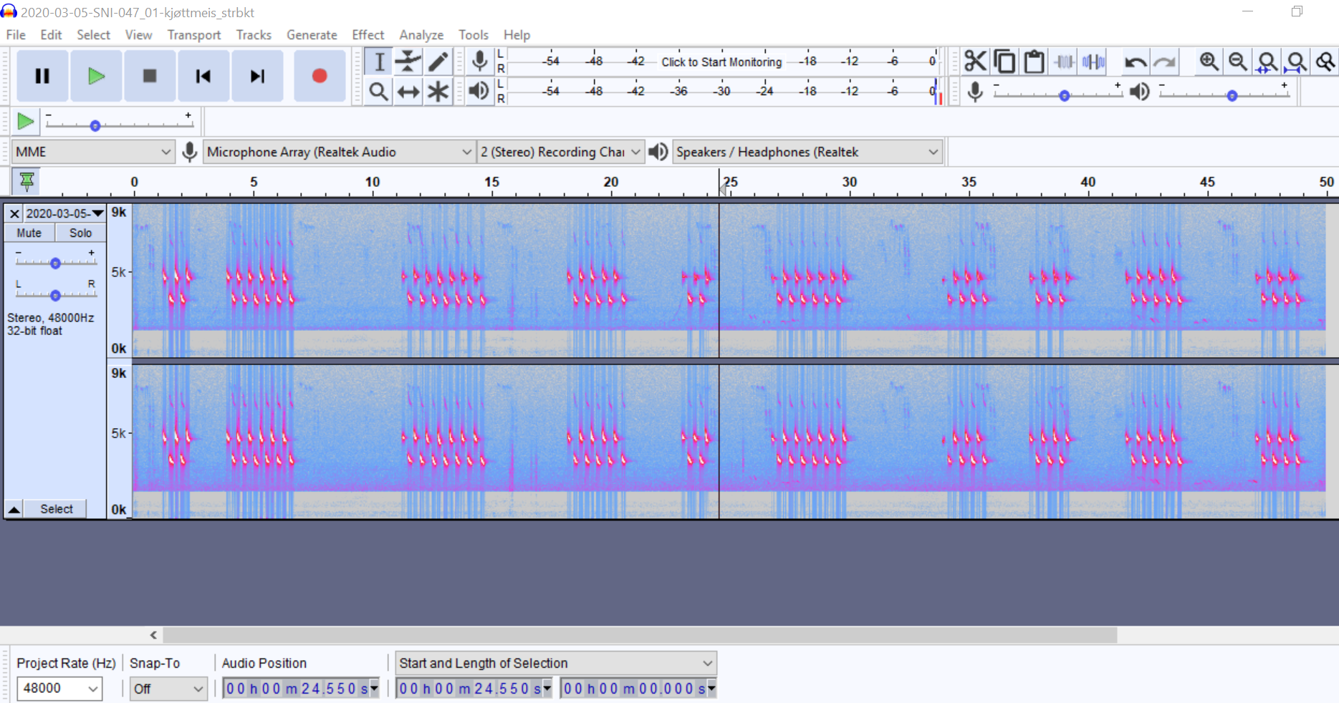Cut the selection with the scissors icon
The width and height of the screenshot is (1339, 703).
[x=975, y=62]
